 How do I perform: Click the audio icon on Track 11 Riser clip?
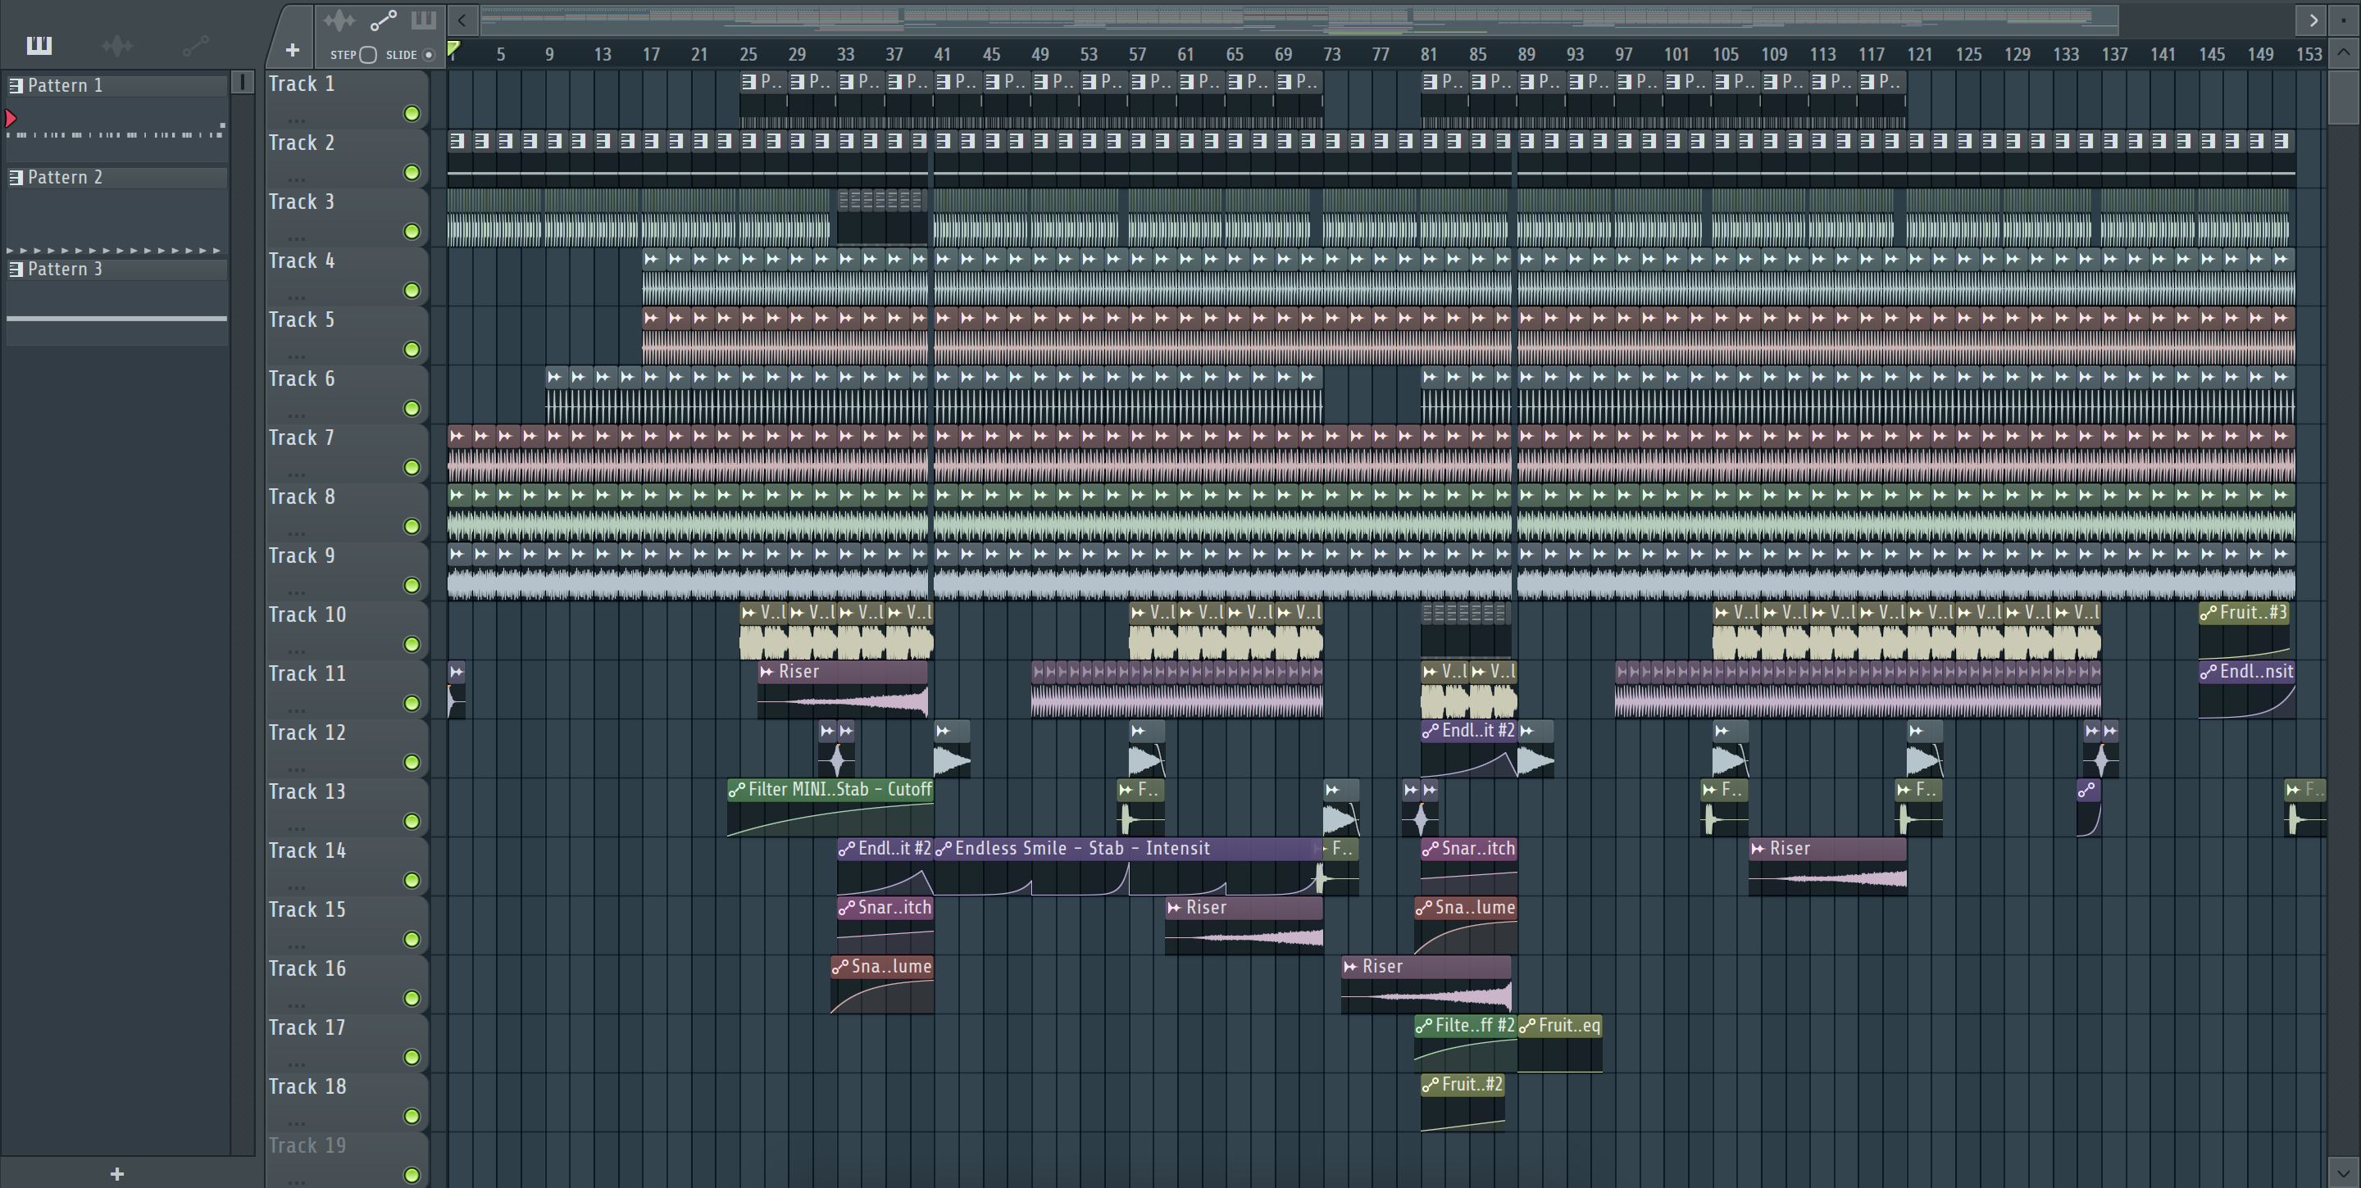(767, 671)
